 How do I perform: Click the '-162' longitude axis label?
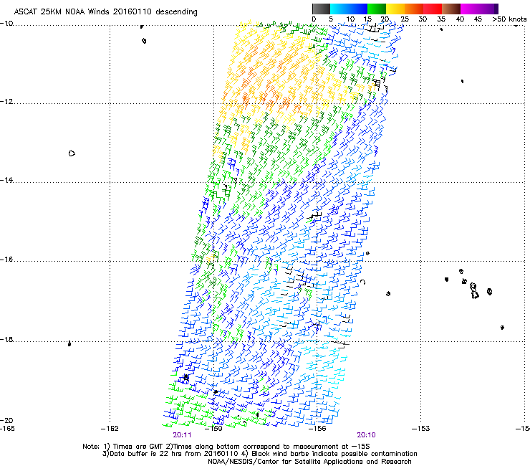[110, 429]
